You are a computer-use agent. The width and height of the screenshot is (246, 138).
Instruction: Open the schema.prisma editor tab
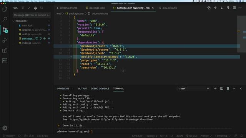coord(67,8)
